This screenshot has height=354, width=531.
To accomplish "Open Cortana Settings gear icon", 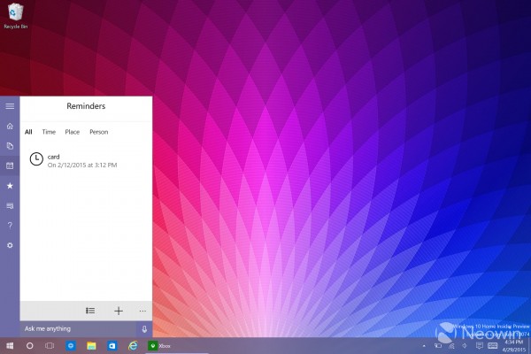I will pos(10,245).
